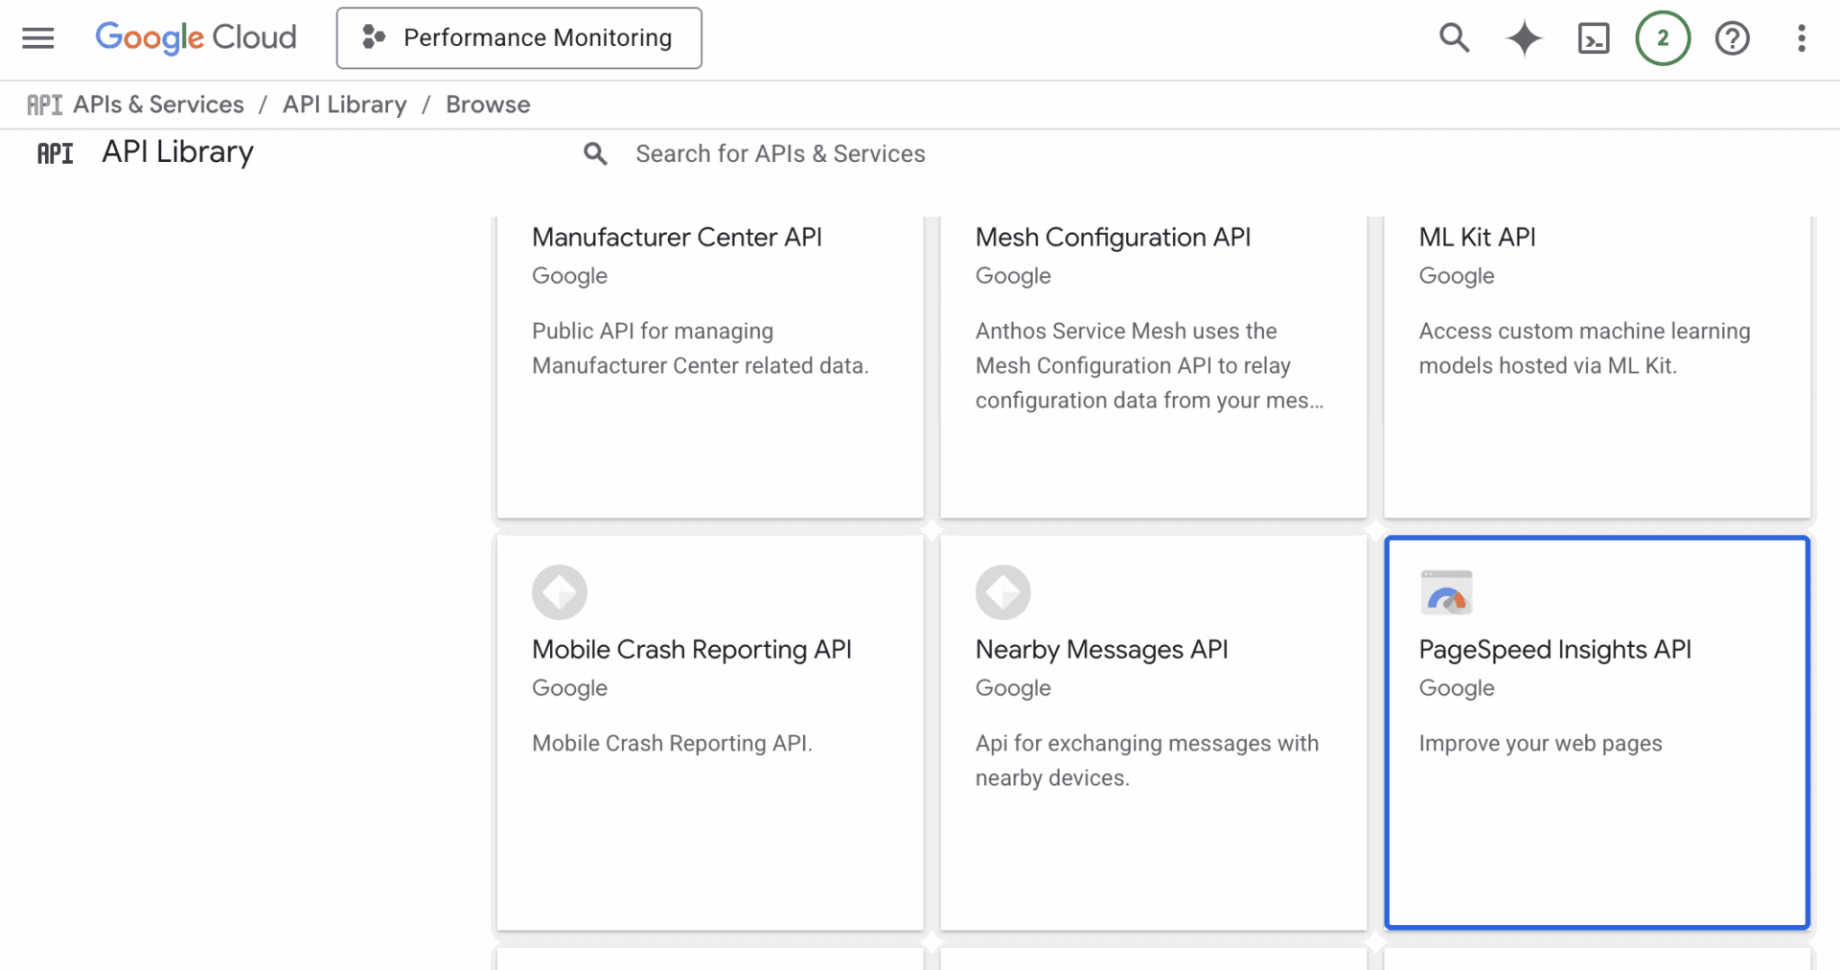1840x970 pixels.
Task: Click the PageSpeed Insights speedometer icon
Action: 1446,592
